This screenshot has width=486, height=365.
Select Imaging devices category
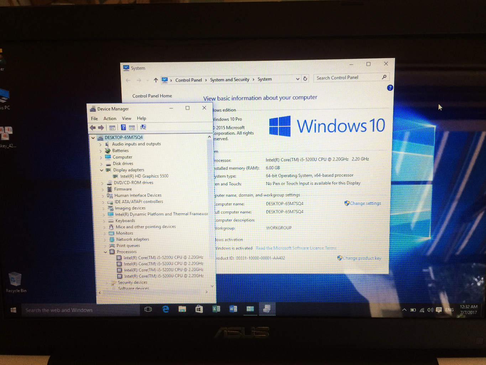130,208
